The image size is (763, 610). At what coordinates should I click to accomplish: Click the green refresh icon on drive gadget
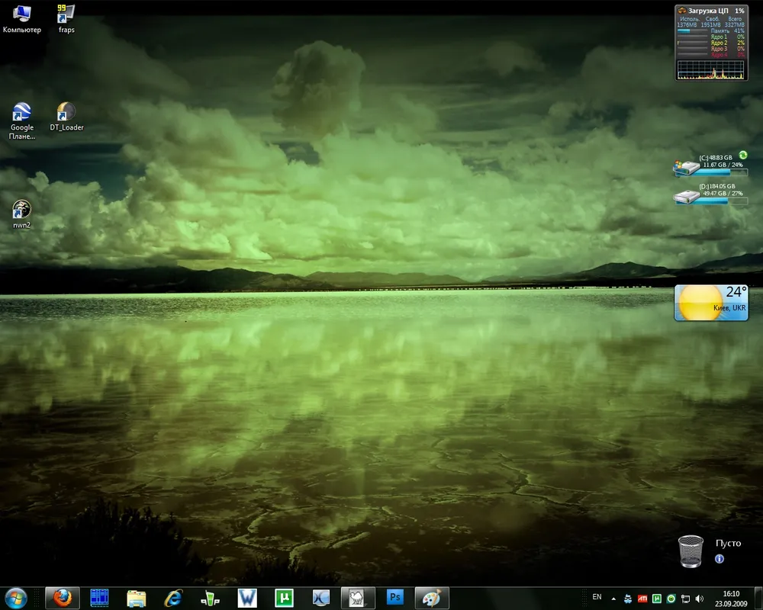pyautogui.click(x=742, y=155)
